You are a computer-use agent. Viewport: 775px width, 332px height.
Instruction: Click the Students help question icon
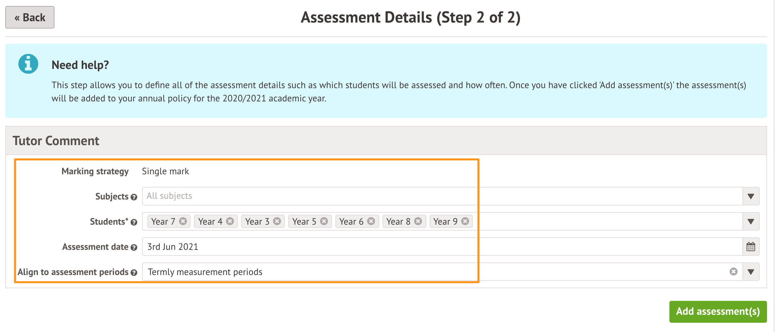(134, 222)
